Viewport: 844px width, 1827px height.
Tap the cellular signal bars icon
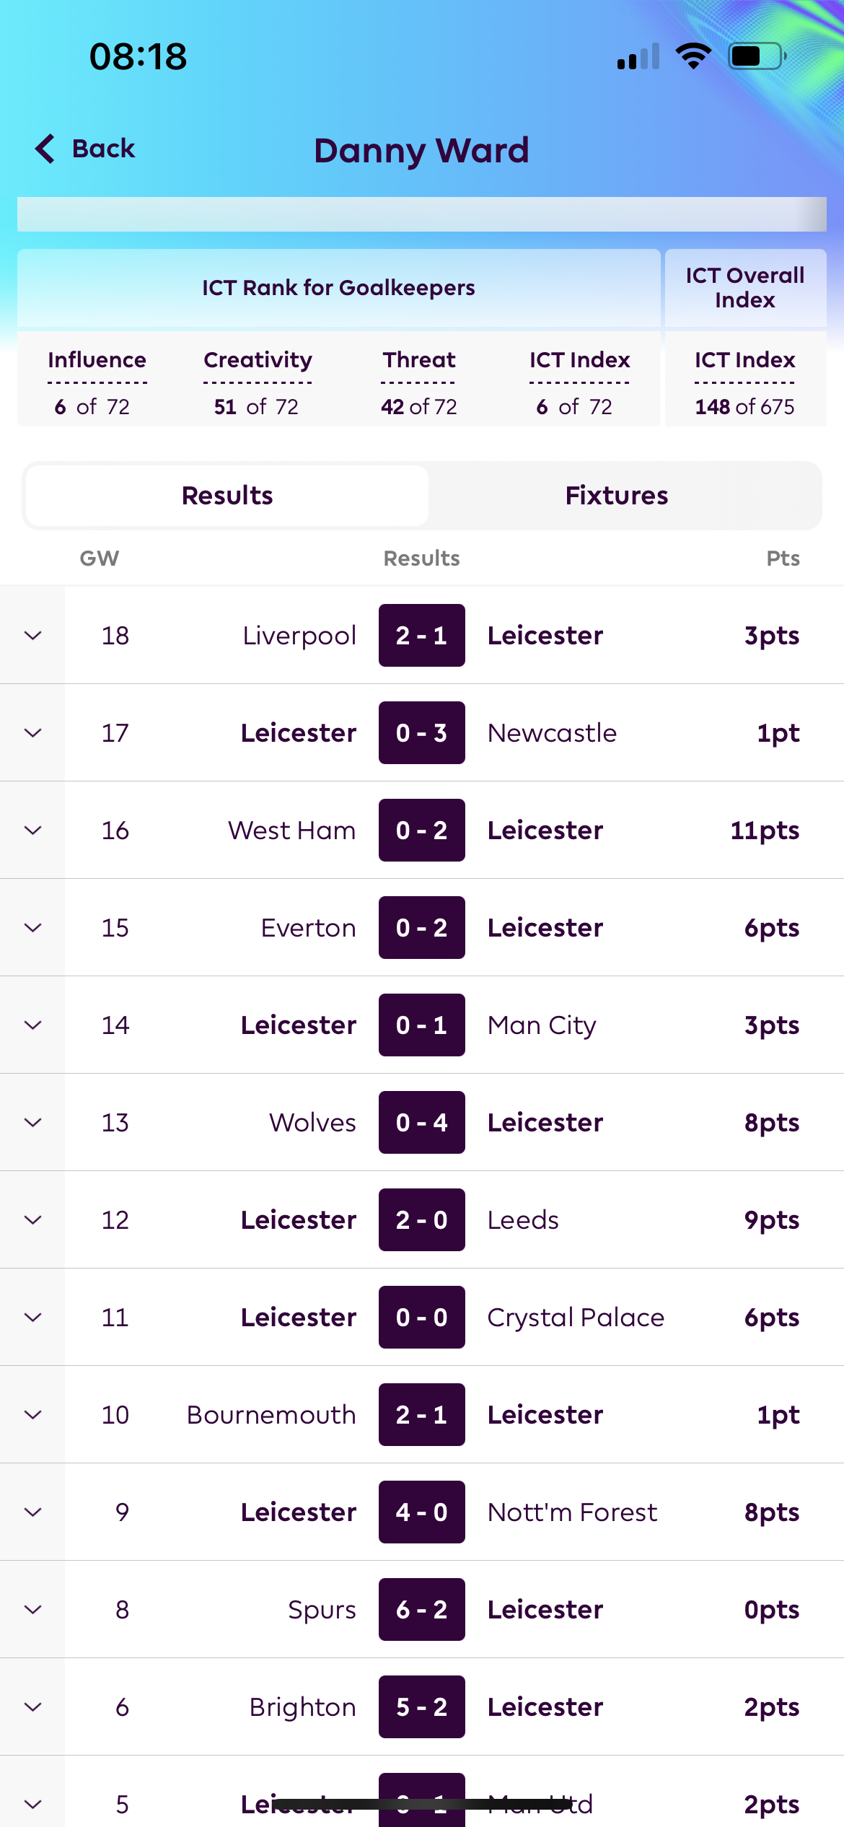point(638,56)
